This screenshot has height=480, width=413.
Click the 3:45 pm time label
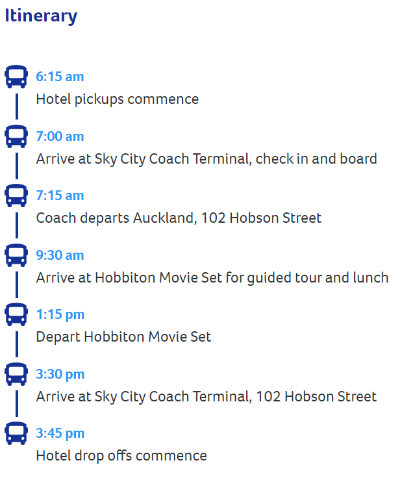(60, 433)
